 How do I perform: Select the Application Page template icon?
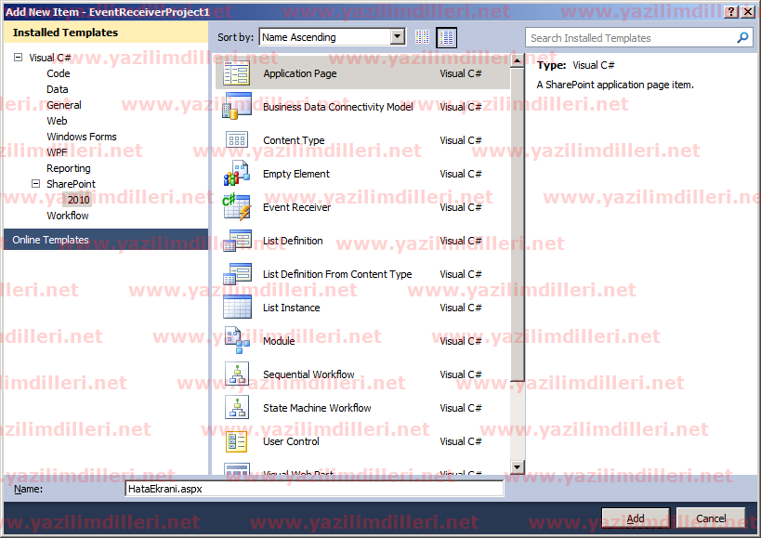pos(236,73)
